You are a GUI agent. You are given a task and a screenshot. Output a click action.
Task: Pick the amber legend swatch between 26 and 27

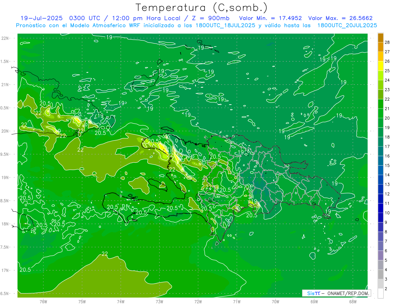381,57
